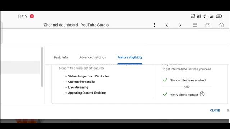Click the settings sidebar scrollbar
The image size is (230, 129).
click(42, 67)
